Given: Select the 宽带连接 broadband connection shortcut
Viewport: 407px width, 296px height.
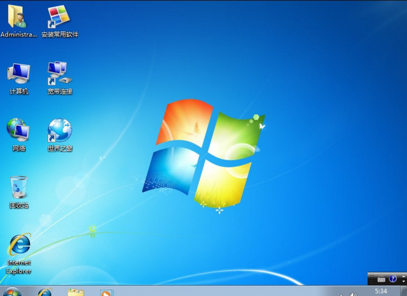Looking at the screenshot, I should click(x=60, y=78).
